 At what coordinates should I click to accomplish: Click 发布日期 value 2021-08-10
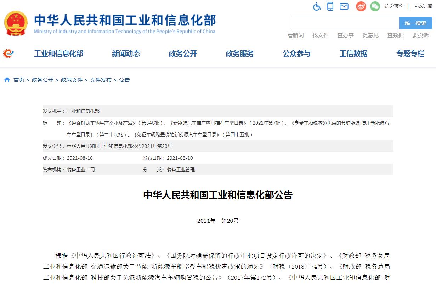coord(180,158)
